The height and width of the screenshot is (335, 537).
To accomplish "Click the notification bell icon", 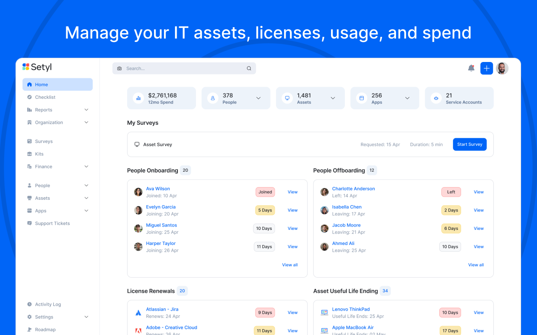I will pyautogui.click(x=470, y=68).
